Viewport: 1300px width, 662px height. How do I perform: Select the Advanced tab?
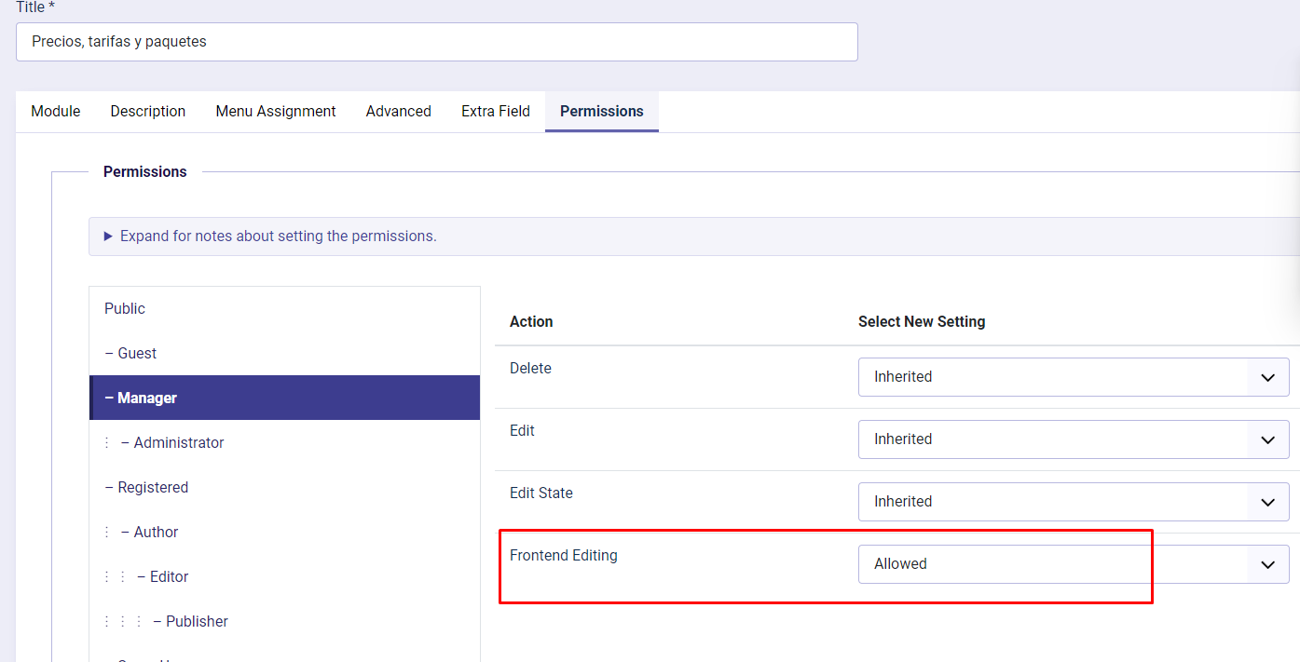pyautogui.click(x=398, y=112)
